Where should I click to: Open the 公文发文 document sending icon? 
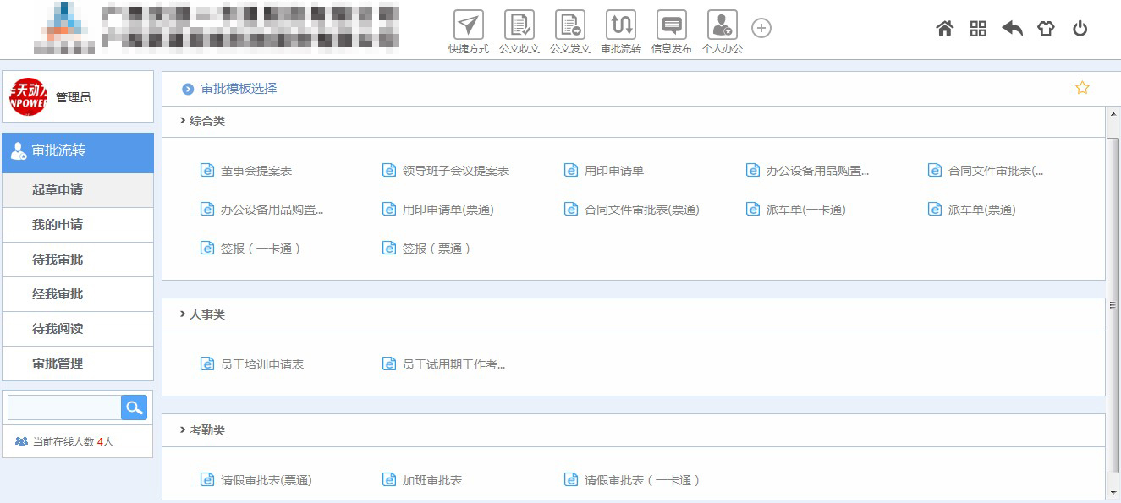(x=570, y=26)
